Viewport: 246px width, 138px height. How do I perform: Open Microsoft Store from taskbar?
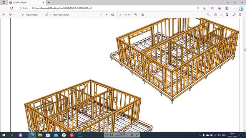(48, 135)
